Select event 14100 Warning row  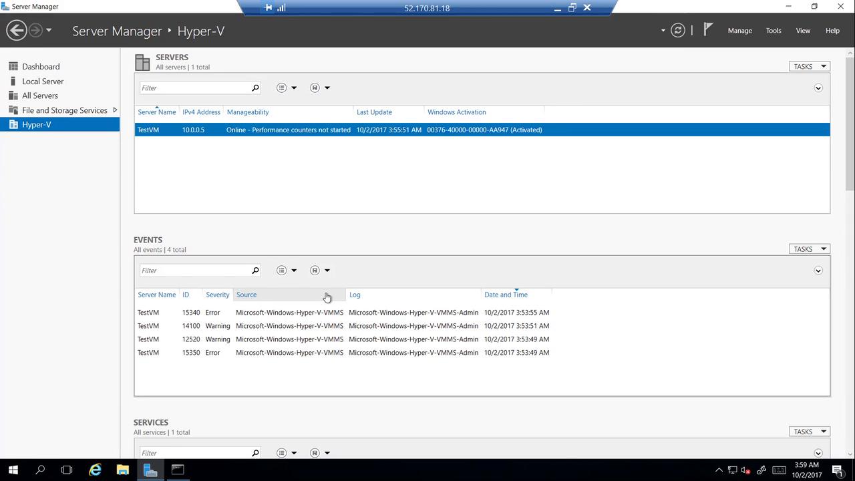(x=482, y=326)
